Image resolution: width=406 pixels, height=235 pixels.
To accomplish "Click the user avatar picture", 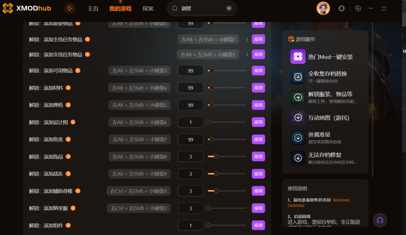I will point(323,8).
